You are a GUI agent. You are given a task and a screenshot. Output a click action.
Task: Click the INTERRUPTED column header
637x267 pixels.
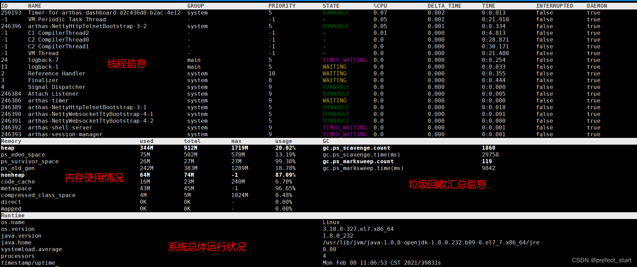pos(555,6)
